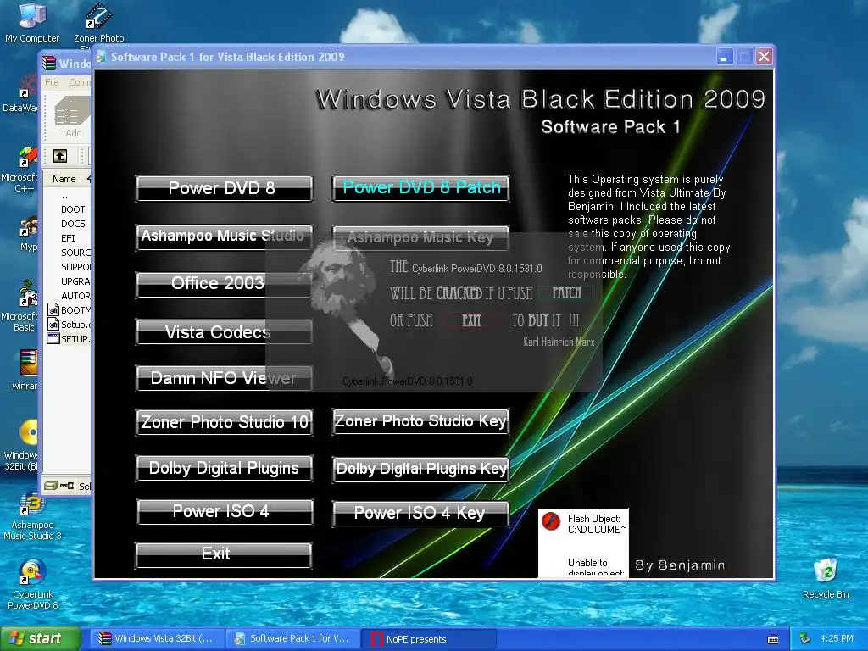Click keyboard icon in system tray
Image resolution: width=868 pixels, height=651 pixels.
click(773, 639)
